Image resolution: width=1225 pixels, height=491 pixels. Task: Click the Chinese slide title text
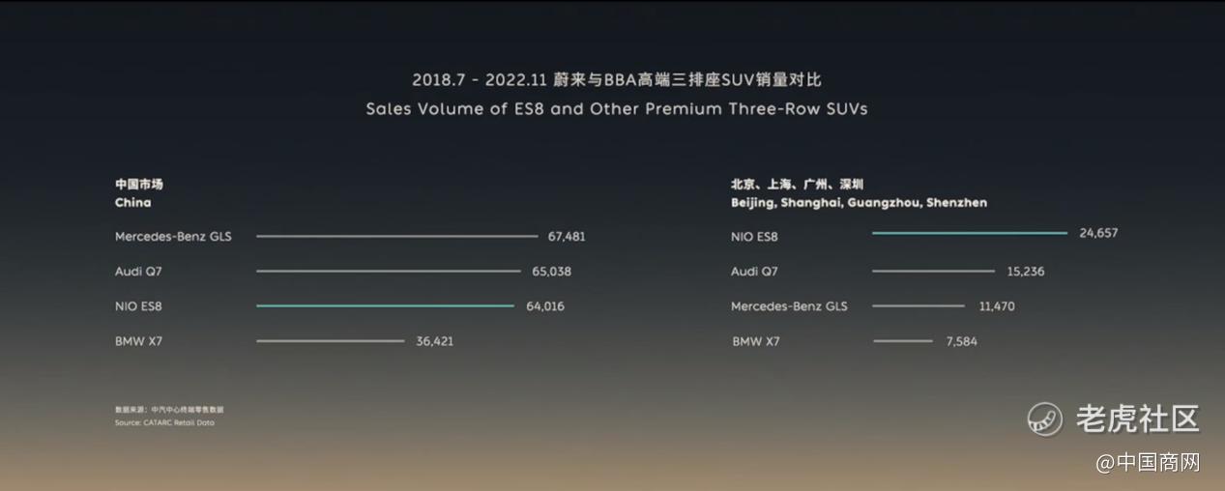click(617, 79)
